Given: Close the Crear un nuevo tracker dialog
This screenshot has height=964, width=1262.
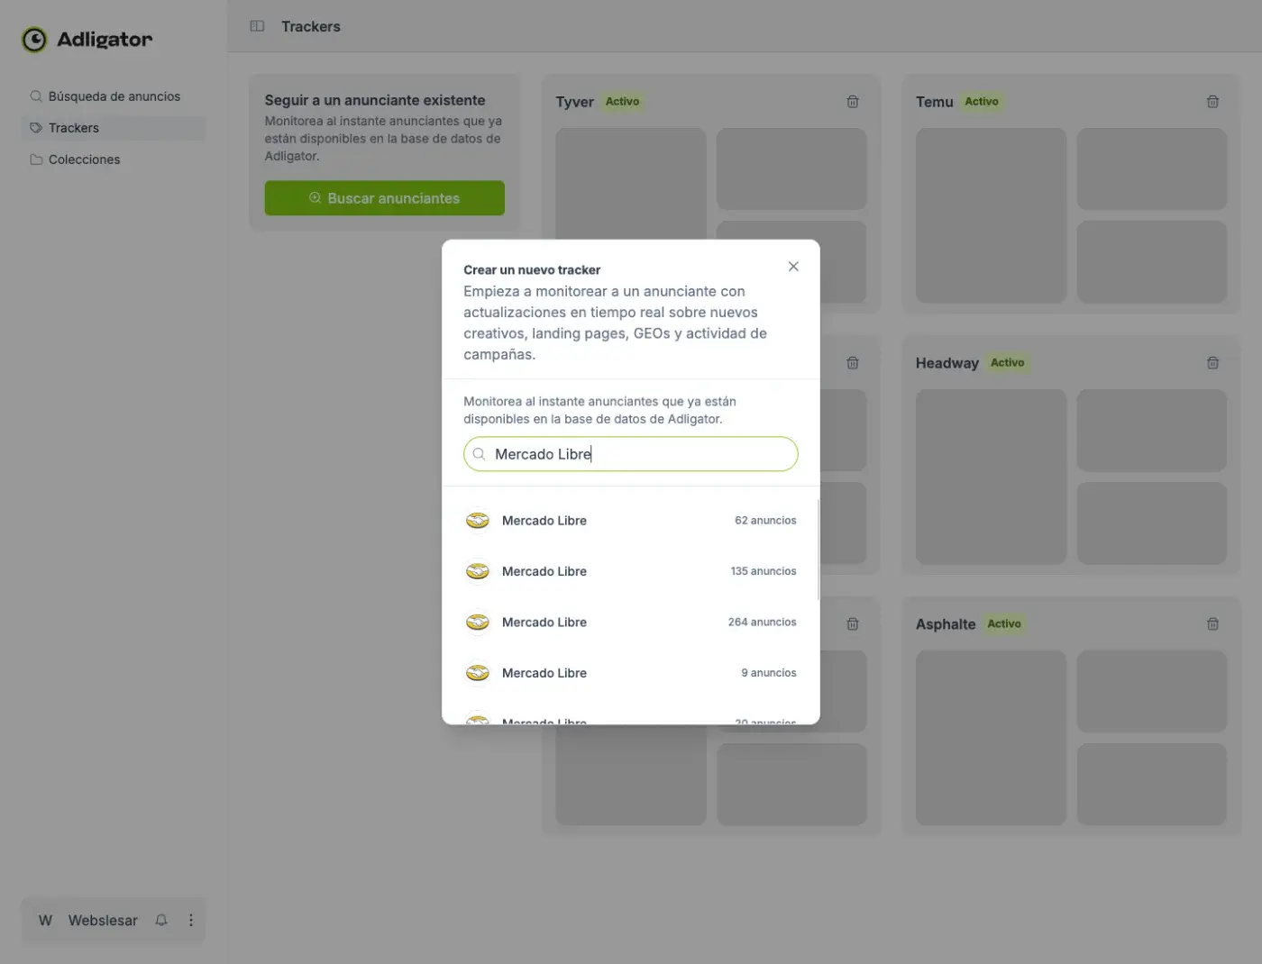Looking at the screenshot, I should 793,267.
